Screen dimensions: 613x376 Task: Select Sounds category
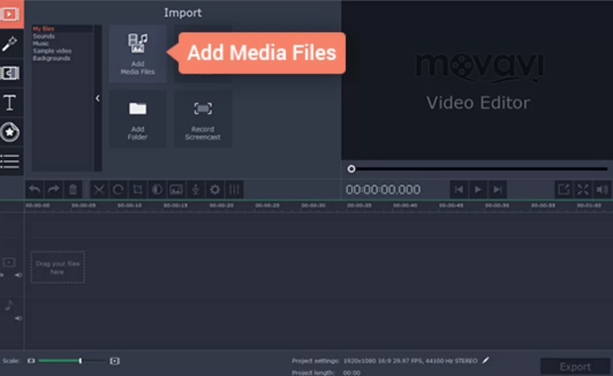(44, 36)
